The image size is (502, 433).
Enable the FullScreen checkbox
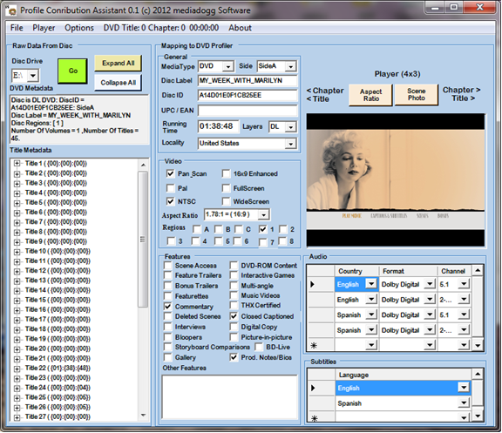(x=226, y=188)
